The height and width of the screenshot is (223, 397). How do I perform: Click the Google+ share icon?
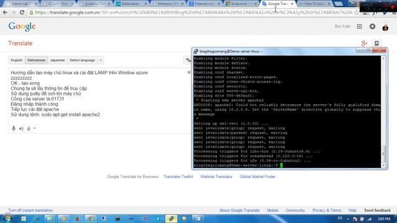[x=364, y=43]
